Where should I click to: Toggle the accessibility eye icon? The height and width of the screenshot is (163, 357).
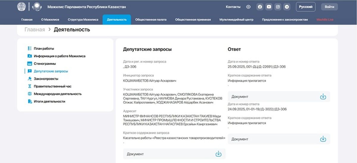[x=248, y=7]
